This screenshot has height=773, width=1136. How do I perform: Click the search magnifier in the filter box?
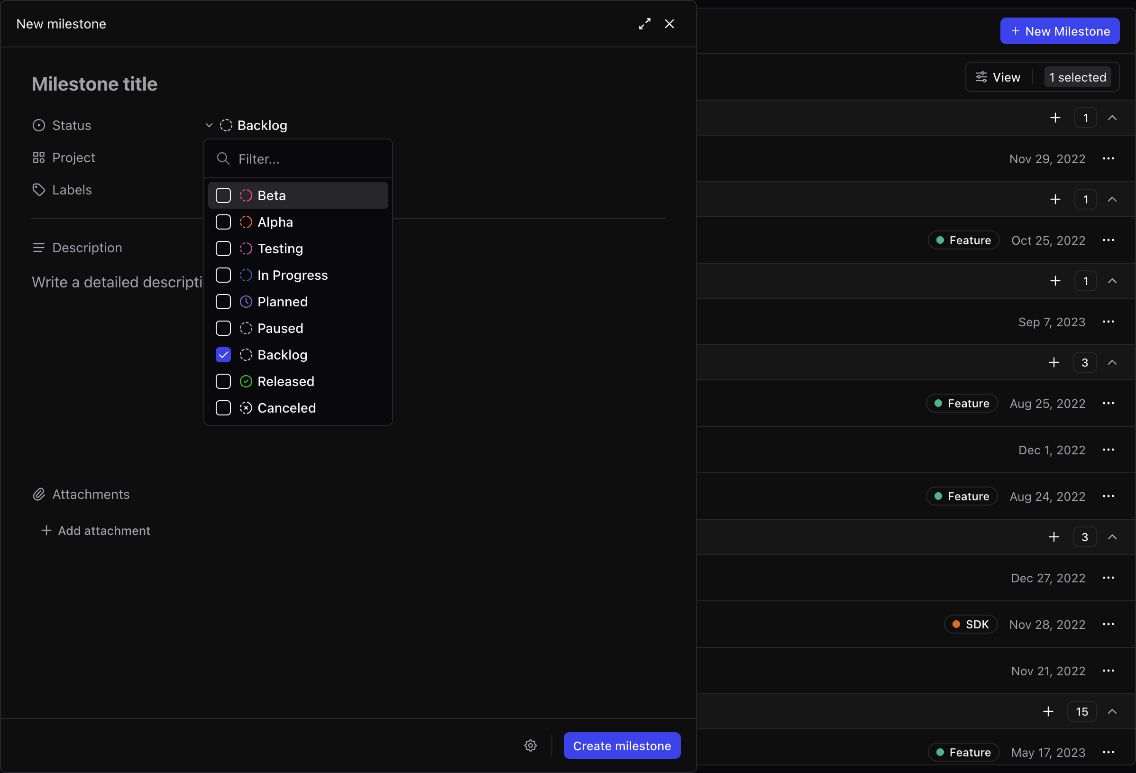click(x=223, y=158)
